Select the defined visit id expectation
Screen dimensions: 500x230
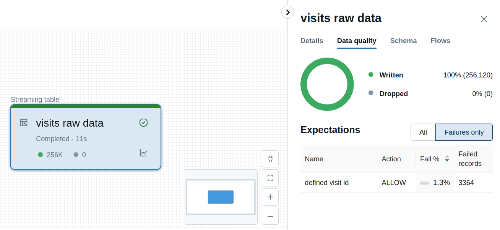click(326, 183)
